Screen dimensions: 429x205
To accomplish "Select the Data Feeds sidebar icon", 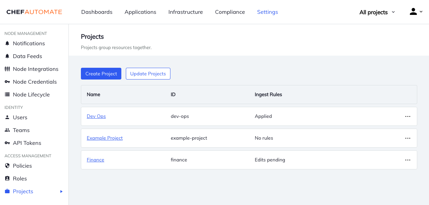I will coord(7,56).
